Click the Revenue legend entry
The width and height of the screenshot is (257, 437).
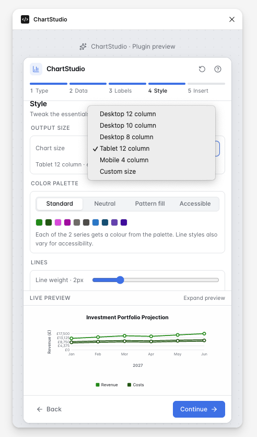click(x=107, y=385)
